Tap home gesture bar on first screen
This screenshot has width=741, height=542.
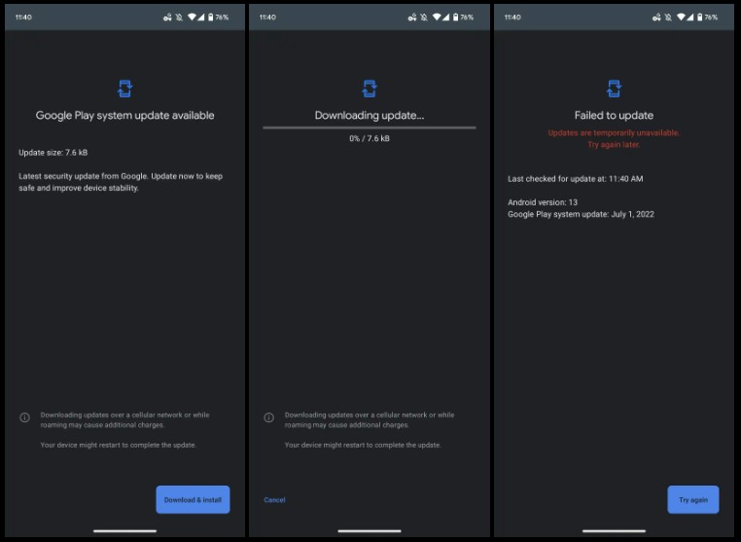(124, 531)
